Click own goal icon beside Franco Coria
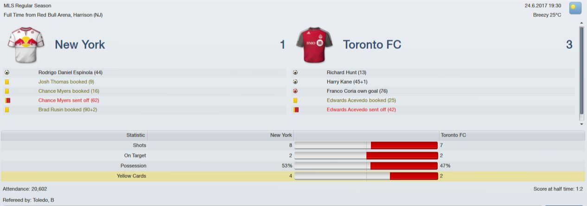The height and width of the screenshot is (206, 587). click(295, 91)
